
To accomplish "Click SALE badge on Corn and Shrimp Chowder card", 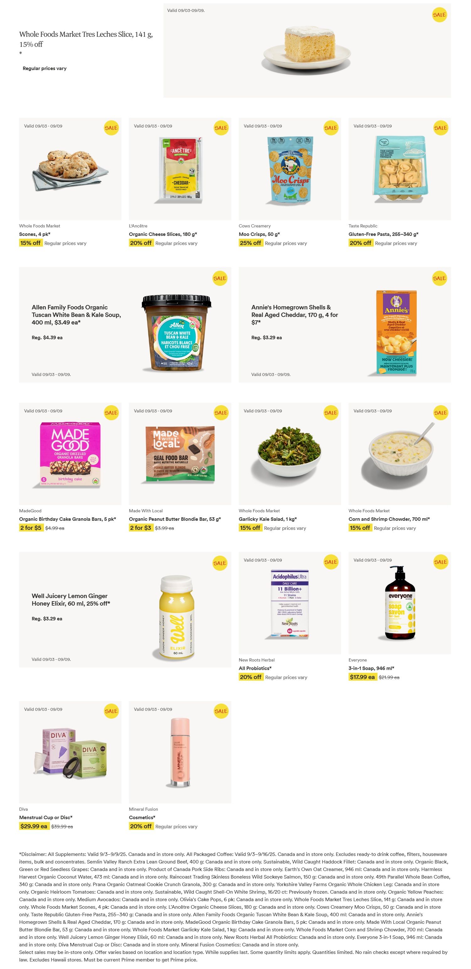I will click(x=441, y=413).
